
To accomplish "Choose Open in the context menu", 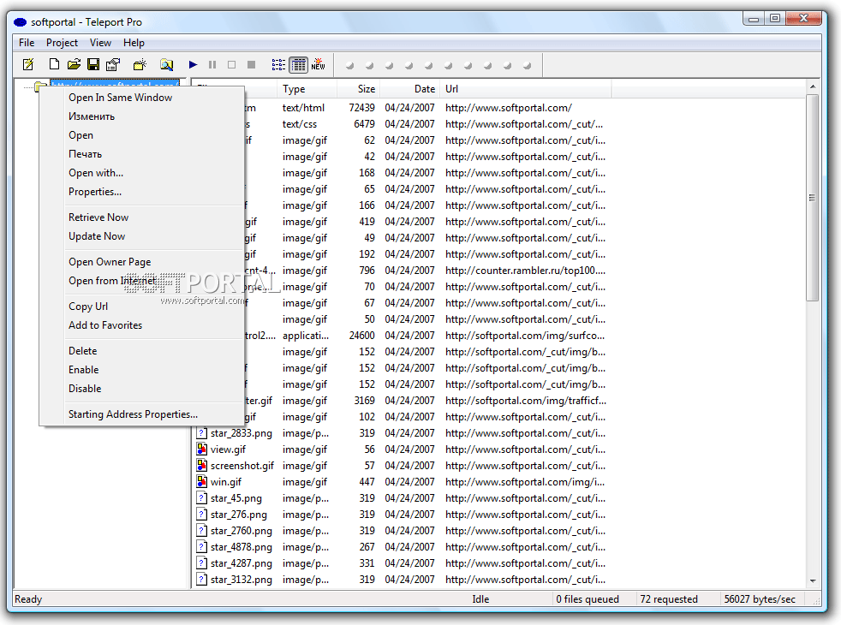I will 142,135.
